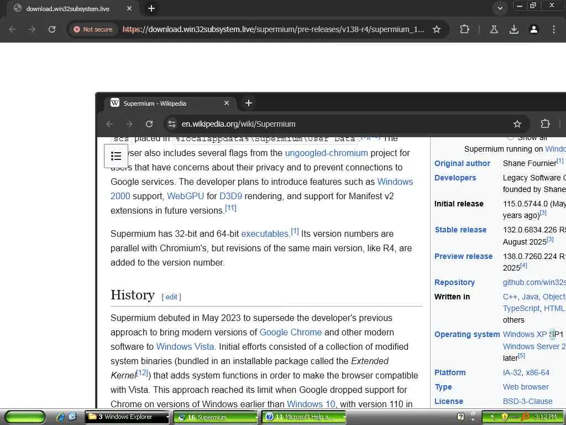
Task: Close the download.win32subsystem.live tab
Action: coord(129,8)
